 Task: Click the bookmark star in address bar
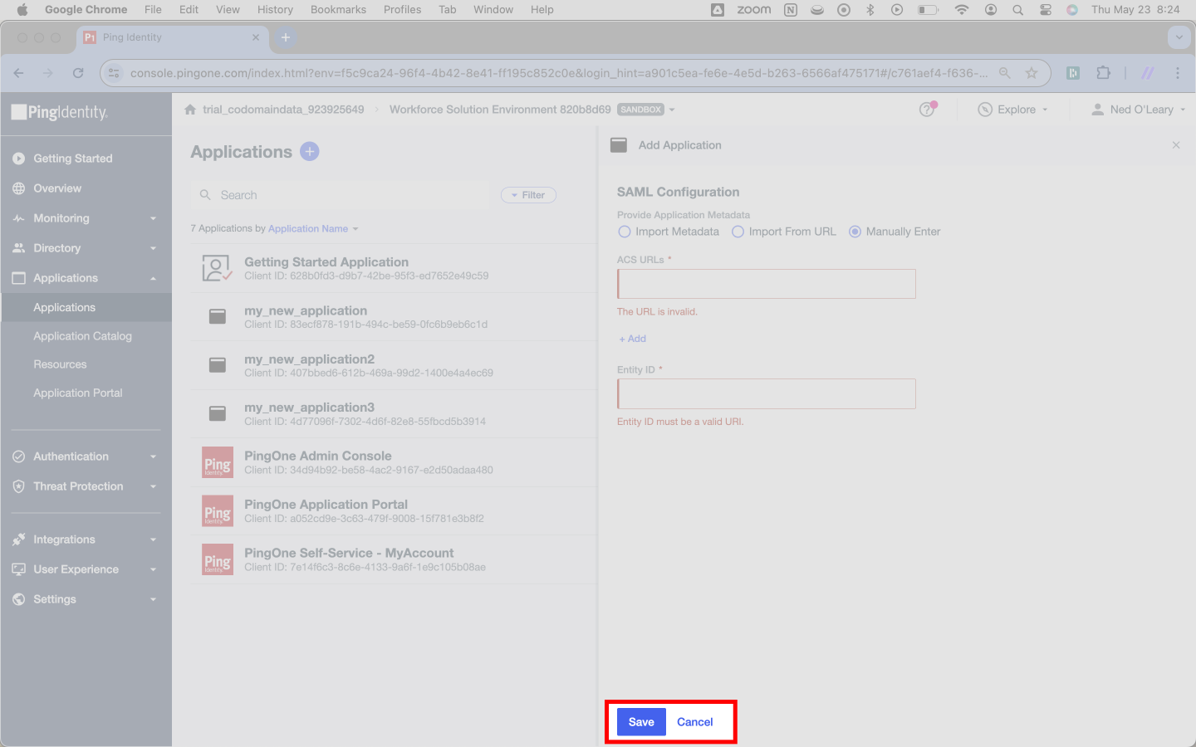(1032, 73)
